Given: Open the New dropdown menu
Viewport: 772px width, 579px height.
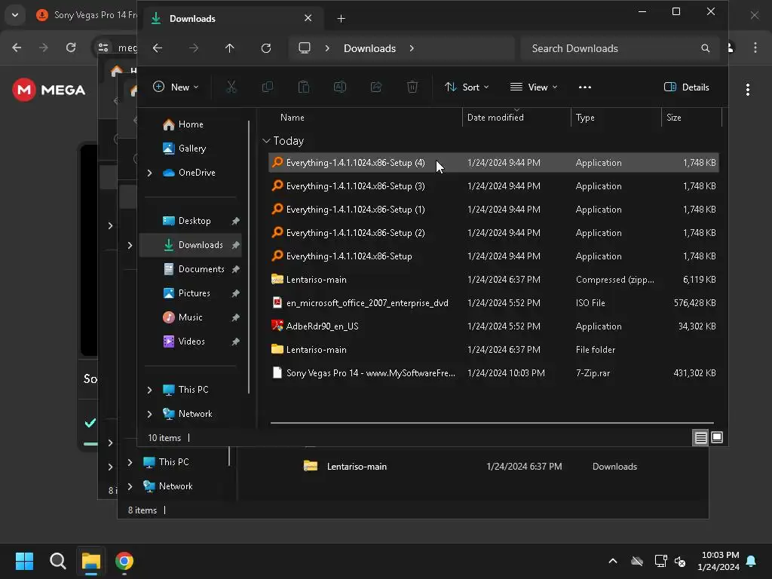Looking at the screenshot, I should tap(176, 87).
